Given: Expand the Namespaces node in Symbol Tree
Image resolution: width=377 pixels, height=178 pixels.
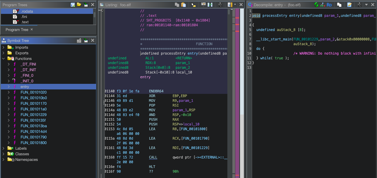Looking at the screenshot, I should click(x=4, y=159).
